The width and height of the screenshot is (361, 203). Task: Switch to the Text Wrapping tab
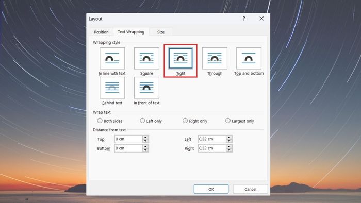point(131,32)
